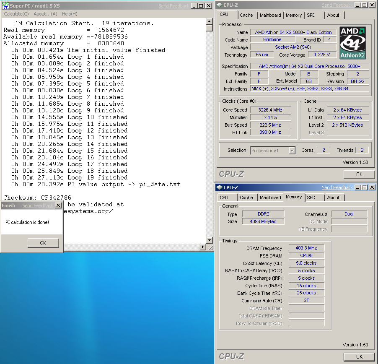Click Send Feedback in top CPU-Z title
The height and width of the screenshot is (364, 378).
(x=337, y=5)
